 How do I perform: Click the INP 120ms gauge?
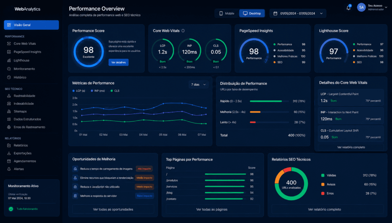pos(189,51)
